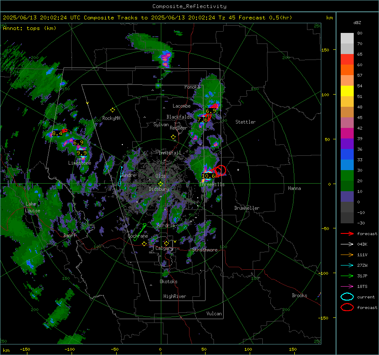Click the Ponoka town label
379x355 pixels.
coord(192,87)
